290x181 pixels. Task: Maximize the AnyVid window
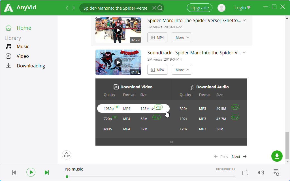[x=274, y=7]
